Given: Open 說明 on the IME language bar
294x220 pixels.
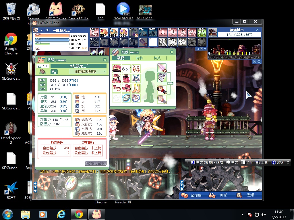Looking at the screenshot, I should 278,162.
